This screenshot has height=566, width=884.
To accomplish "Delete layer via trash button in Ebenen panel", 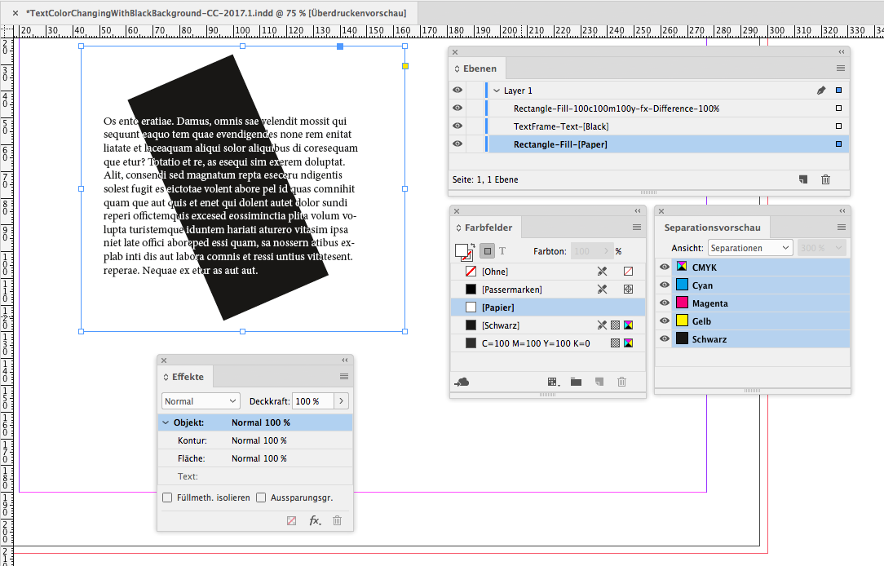I will click(x=825, y=179).
